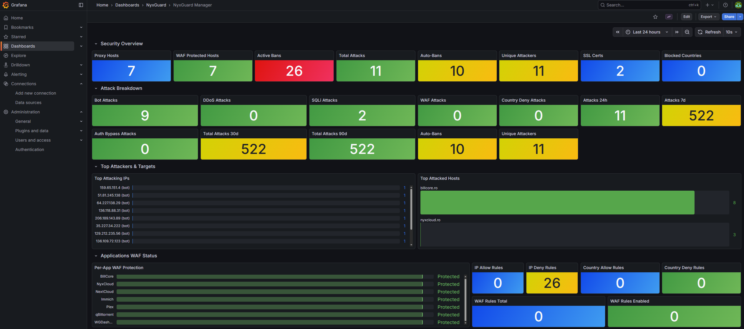The image size is (744, 329).
Task: Star this dashboard as a favorite
Action: tap(655, 17)
